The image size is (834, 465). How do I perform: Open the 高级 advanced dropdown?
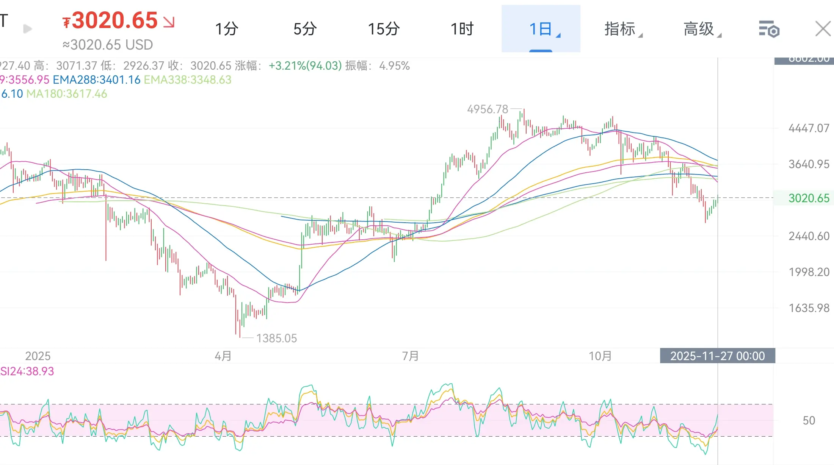tap(699, 29)
